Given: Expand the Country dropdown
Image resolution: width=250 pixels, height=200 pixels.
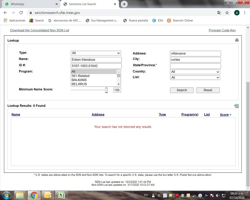Looking at the screenshot, I should [x=195, y=72].
